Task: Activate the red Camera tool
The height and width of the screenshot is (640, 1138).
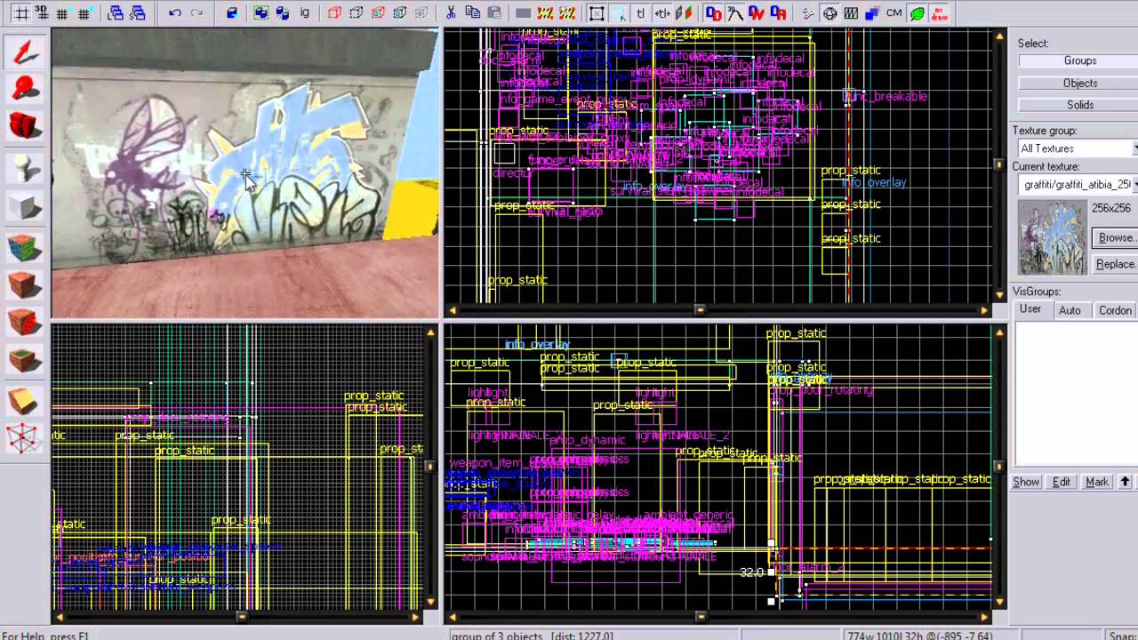Action: (24, 126)
